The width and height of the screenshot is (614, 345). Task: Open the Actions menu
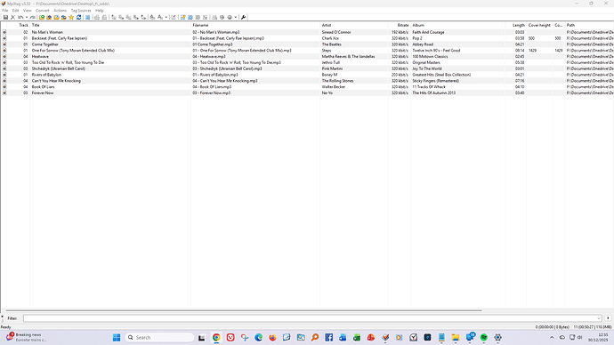pos(60,11)
